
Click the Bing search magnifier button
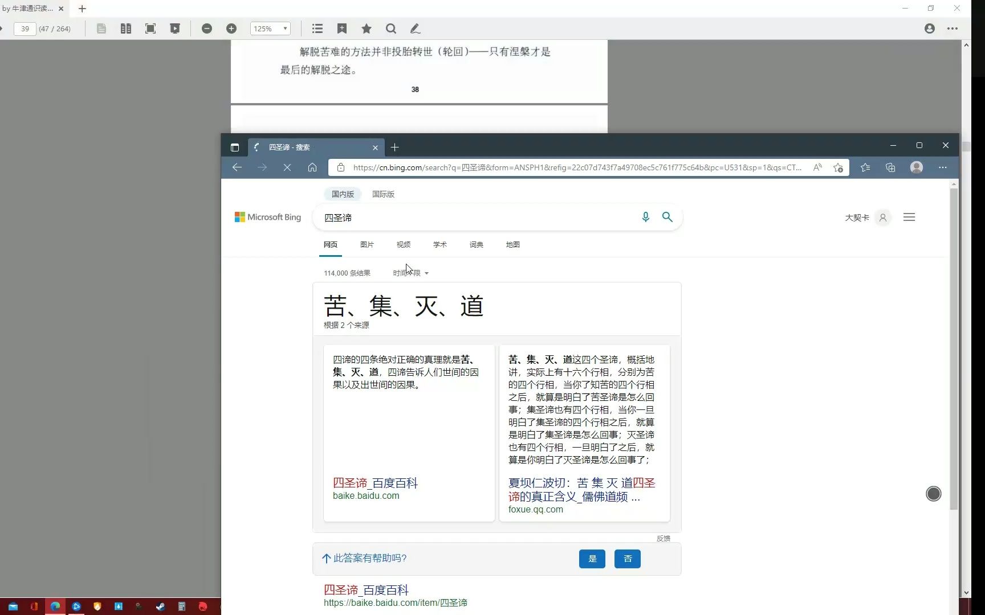[667, 217]
